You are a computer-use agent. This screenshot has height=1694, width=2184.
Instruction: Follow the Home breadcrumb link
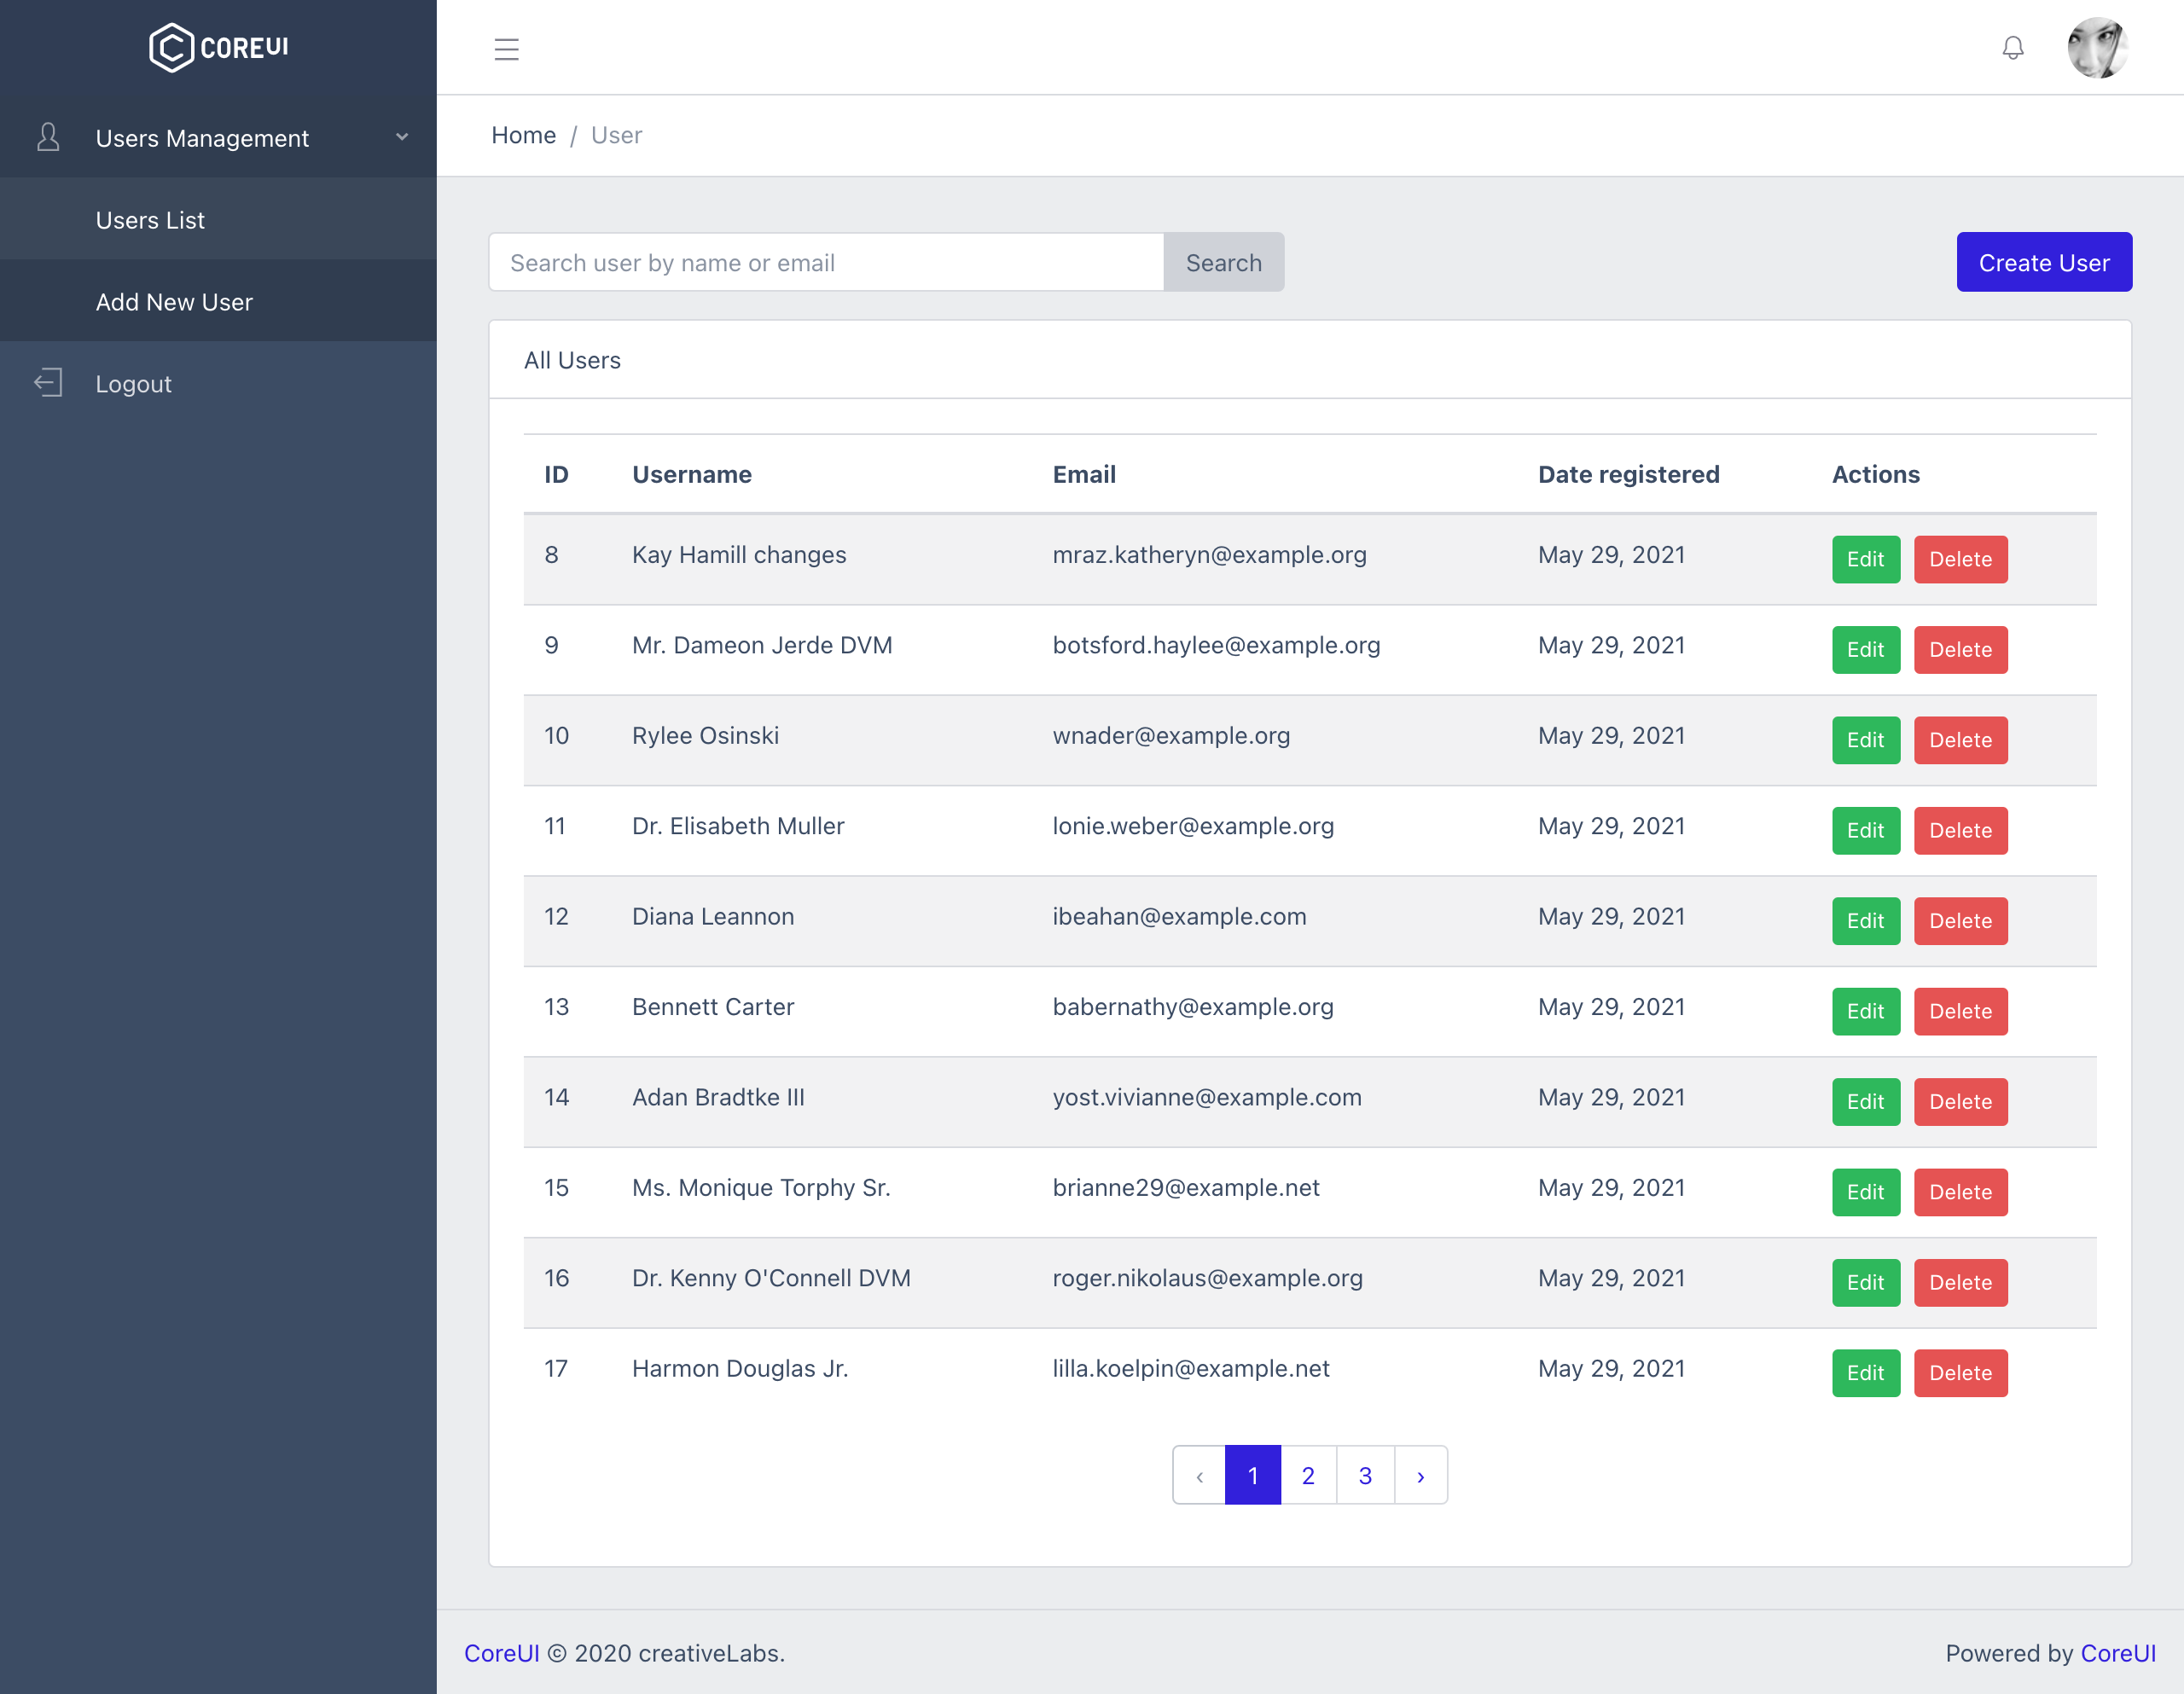(523, 135)
